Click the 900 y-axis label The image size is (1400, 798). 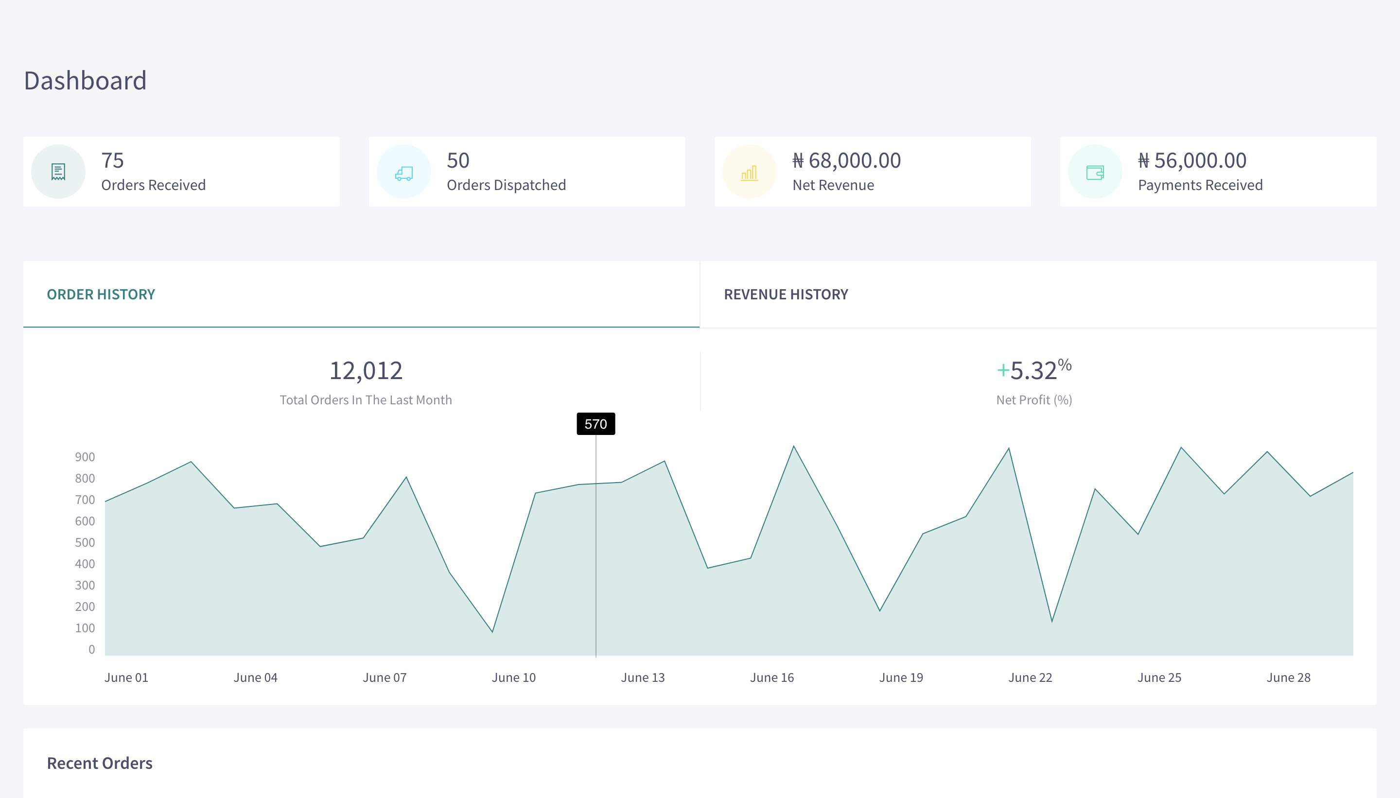[85, 457]
